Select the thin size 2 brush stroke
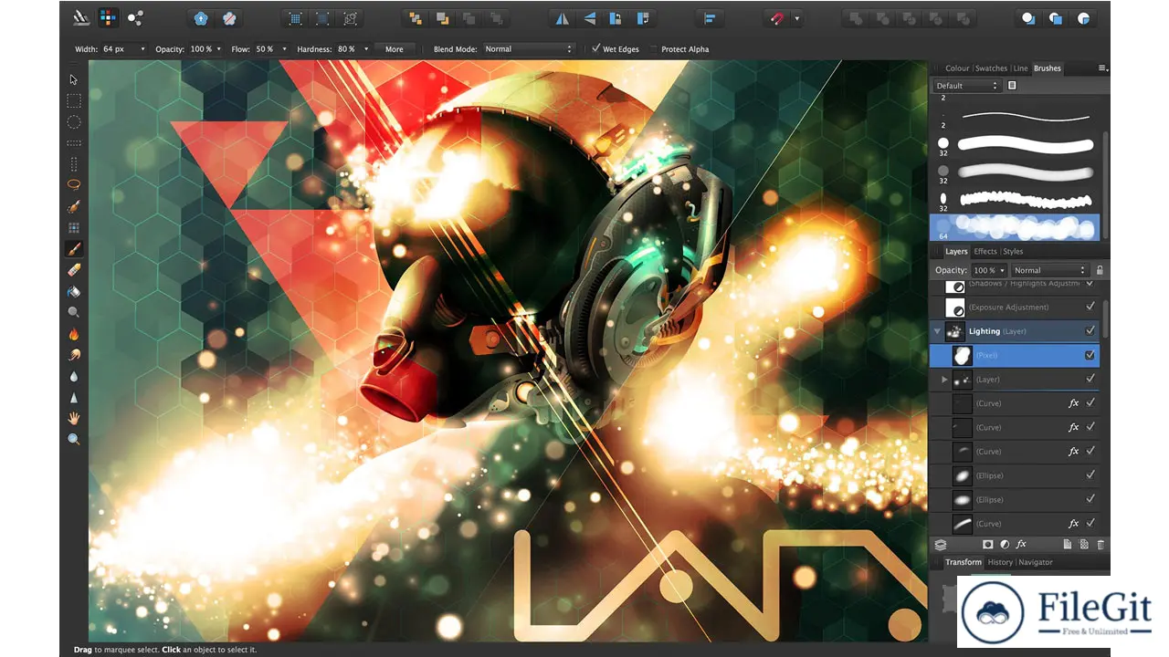Screen dimensions: 1169x657 coord(1016,116)
